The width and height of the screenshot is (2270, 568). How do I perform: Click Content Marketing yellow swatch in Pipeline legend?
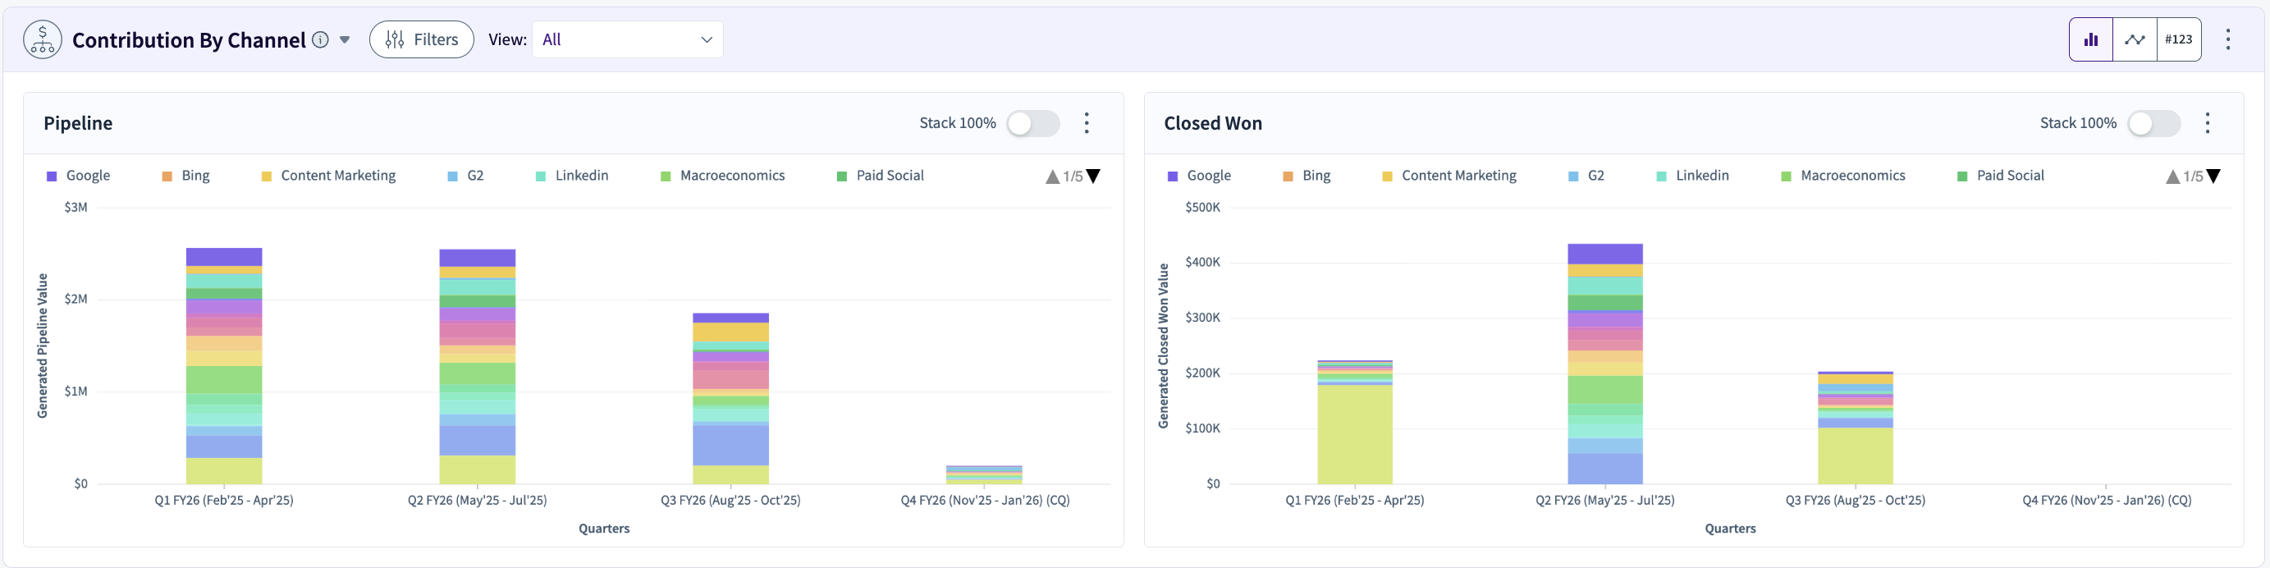pyautogui.click(x=266, y=176)
